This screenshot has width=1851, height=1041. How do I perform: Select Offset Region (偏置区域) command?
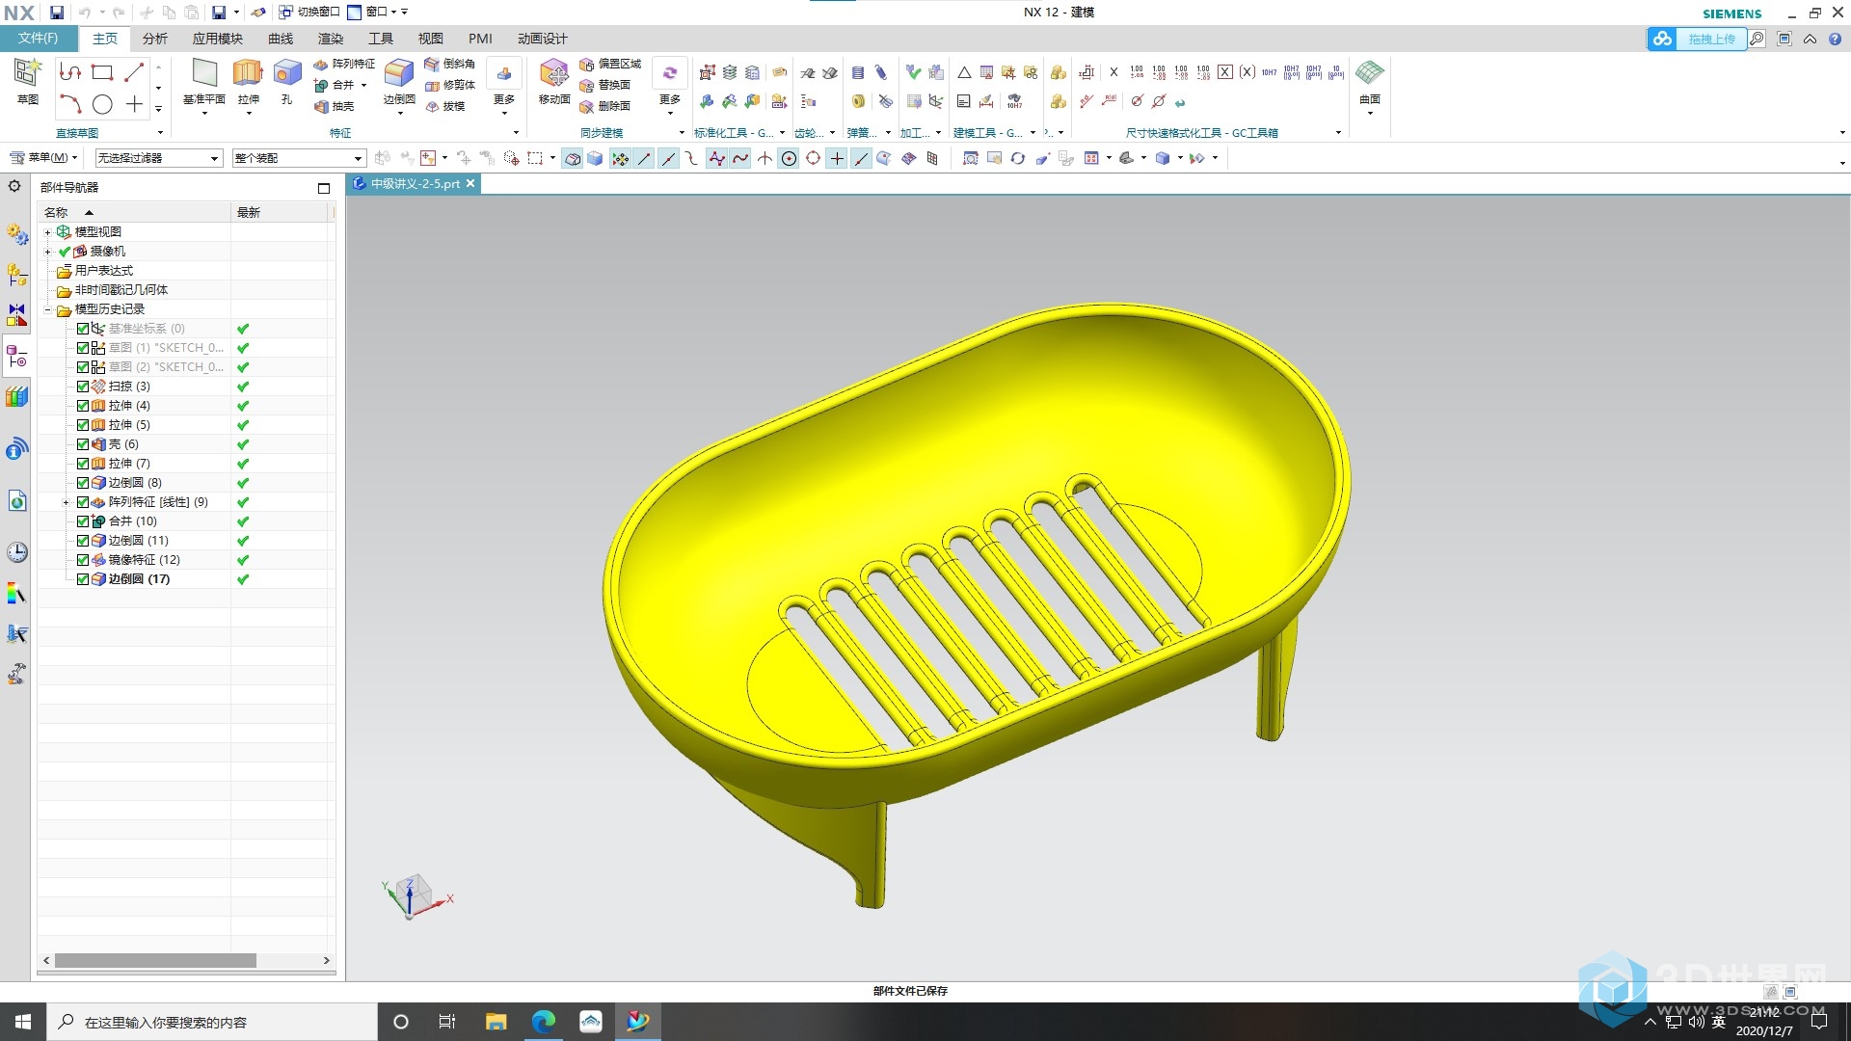click(610, 64)
